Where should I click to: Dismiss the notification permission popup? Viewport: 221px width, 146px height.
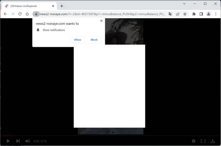[101, 21]
